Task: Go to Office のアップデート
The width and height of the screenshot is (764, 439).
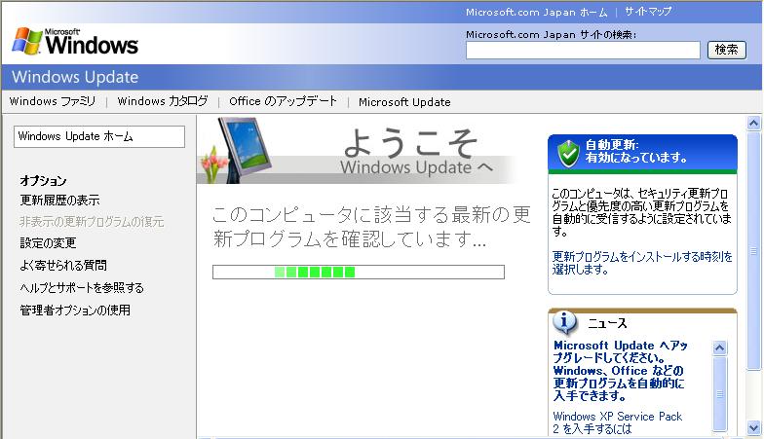Action: tap(283, 101)
